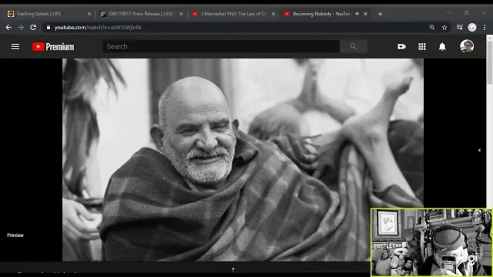Viewport: 493px width, 277px height.
Task: Click the black-and-white video player
Action: coord(243,160)
